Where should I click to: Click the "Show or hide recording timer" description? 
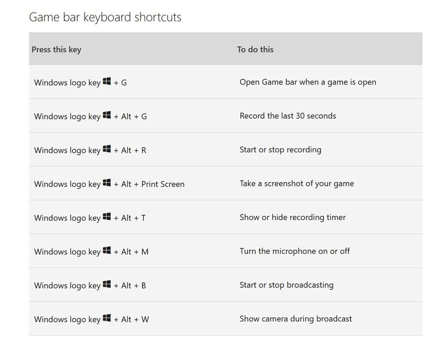293,217
